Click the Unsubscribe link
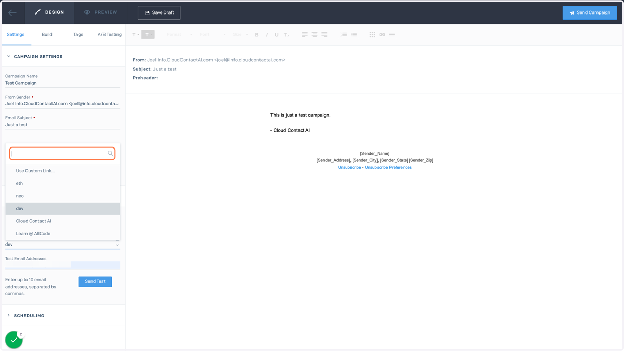Screen dimensions: 624x351 (x=349, y=168)
